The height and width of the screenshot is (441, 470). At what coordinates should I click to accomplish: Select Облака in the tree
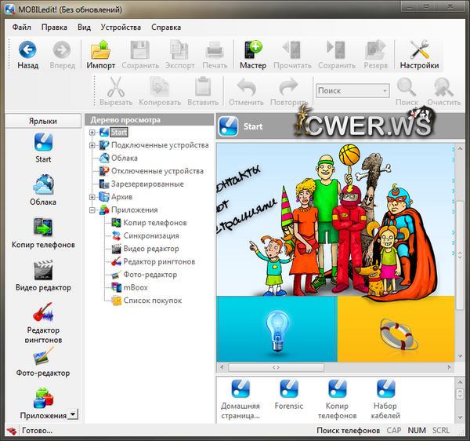point(124,159)
